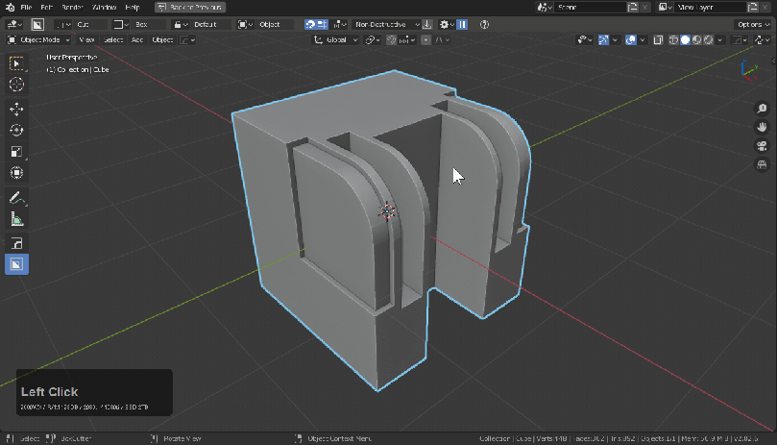Image resolution: width=777 pixels, height=445 pixels.
Task: Open the Non-Destructive behavior dropdown
Action: [387, 24]
